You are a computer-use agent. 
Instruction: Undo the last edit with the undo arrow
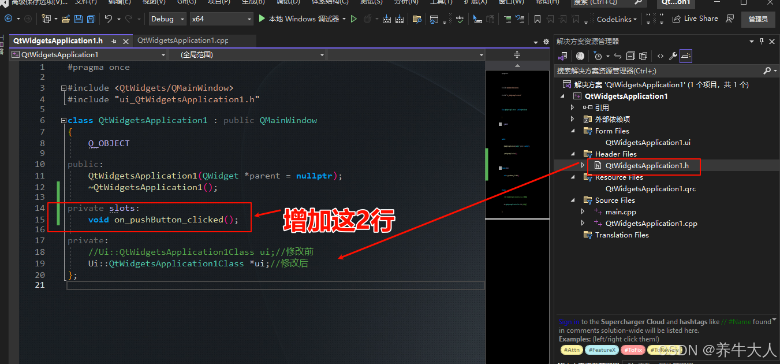108,18
